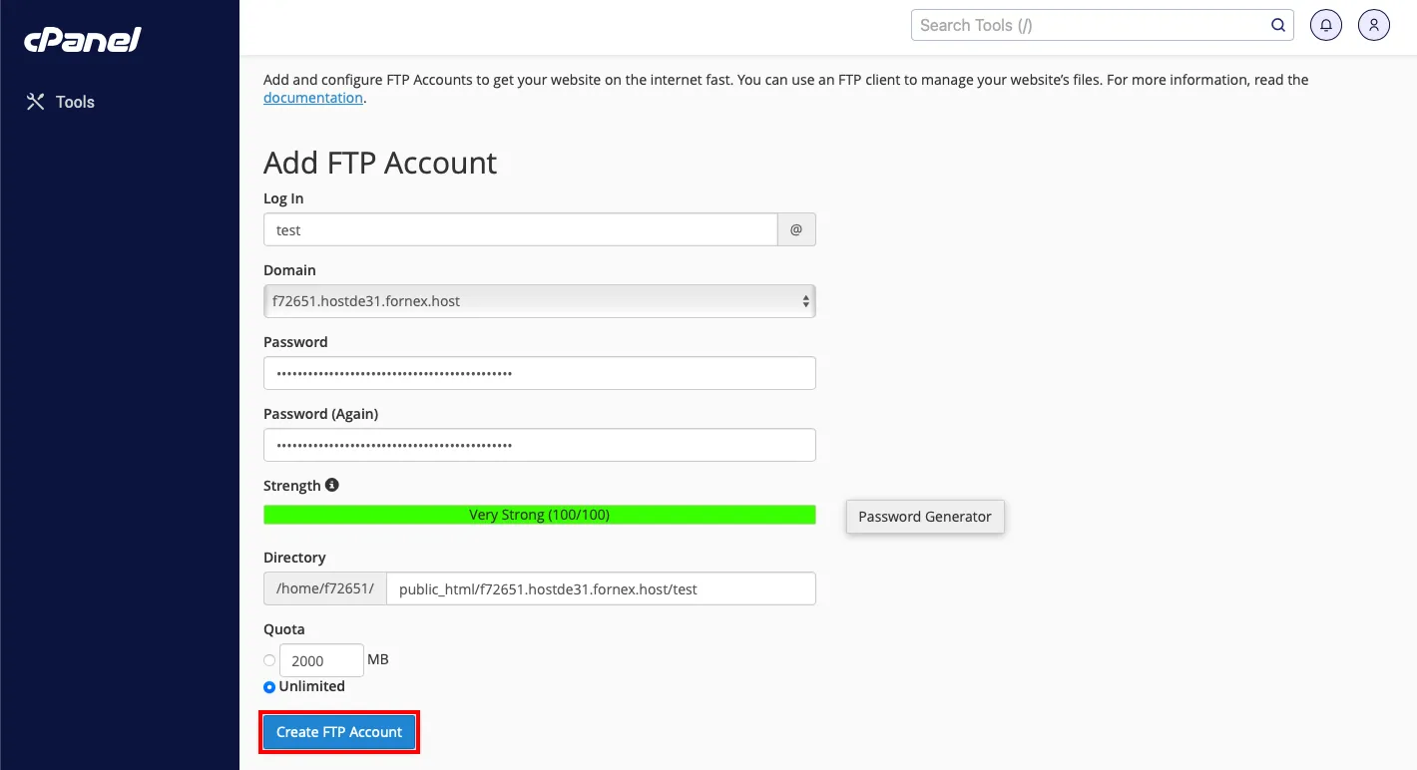The width and height of the screenshot is (1417, 770).
Task: Click the Create FTP Account button
Action: pyautogui.click(x=339, y=732)
